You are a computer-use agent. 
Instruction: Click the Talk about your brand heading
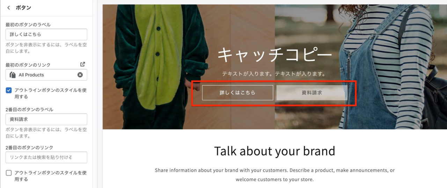274,151
